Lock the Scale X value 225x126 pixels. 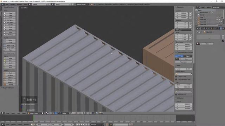191,35
